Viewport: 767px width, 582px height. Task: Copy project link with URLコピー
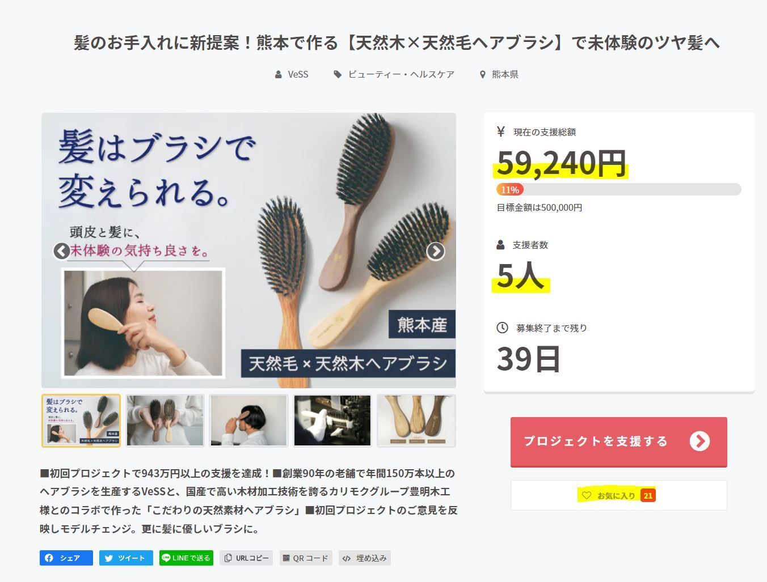pyautogui.click(x=246, y=558)
